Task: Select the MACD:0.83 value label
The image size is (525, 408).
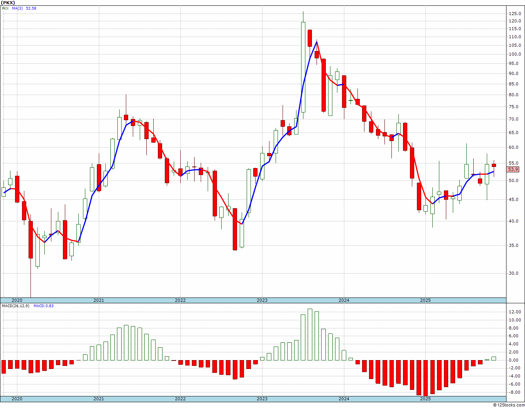Action: (44, 306)
